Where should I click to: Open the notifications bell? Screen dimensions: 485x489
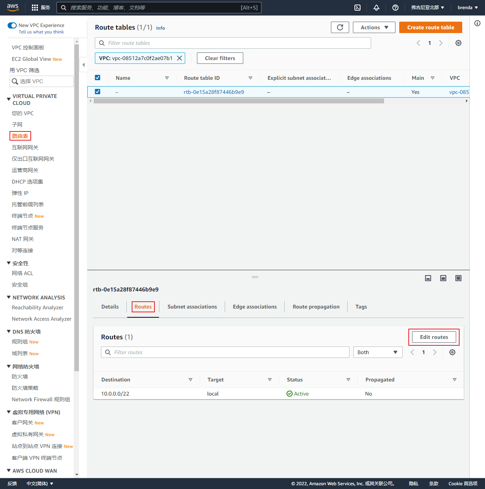point(376,8)
